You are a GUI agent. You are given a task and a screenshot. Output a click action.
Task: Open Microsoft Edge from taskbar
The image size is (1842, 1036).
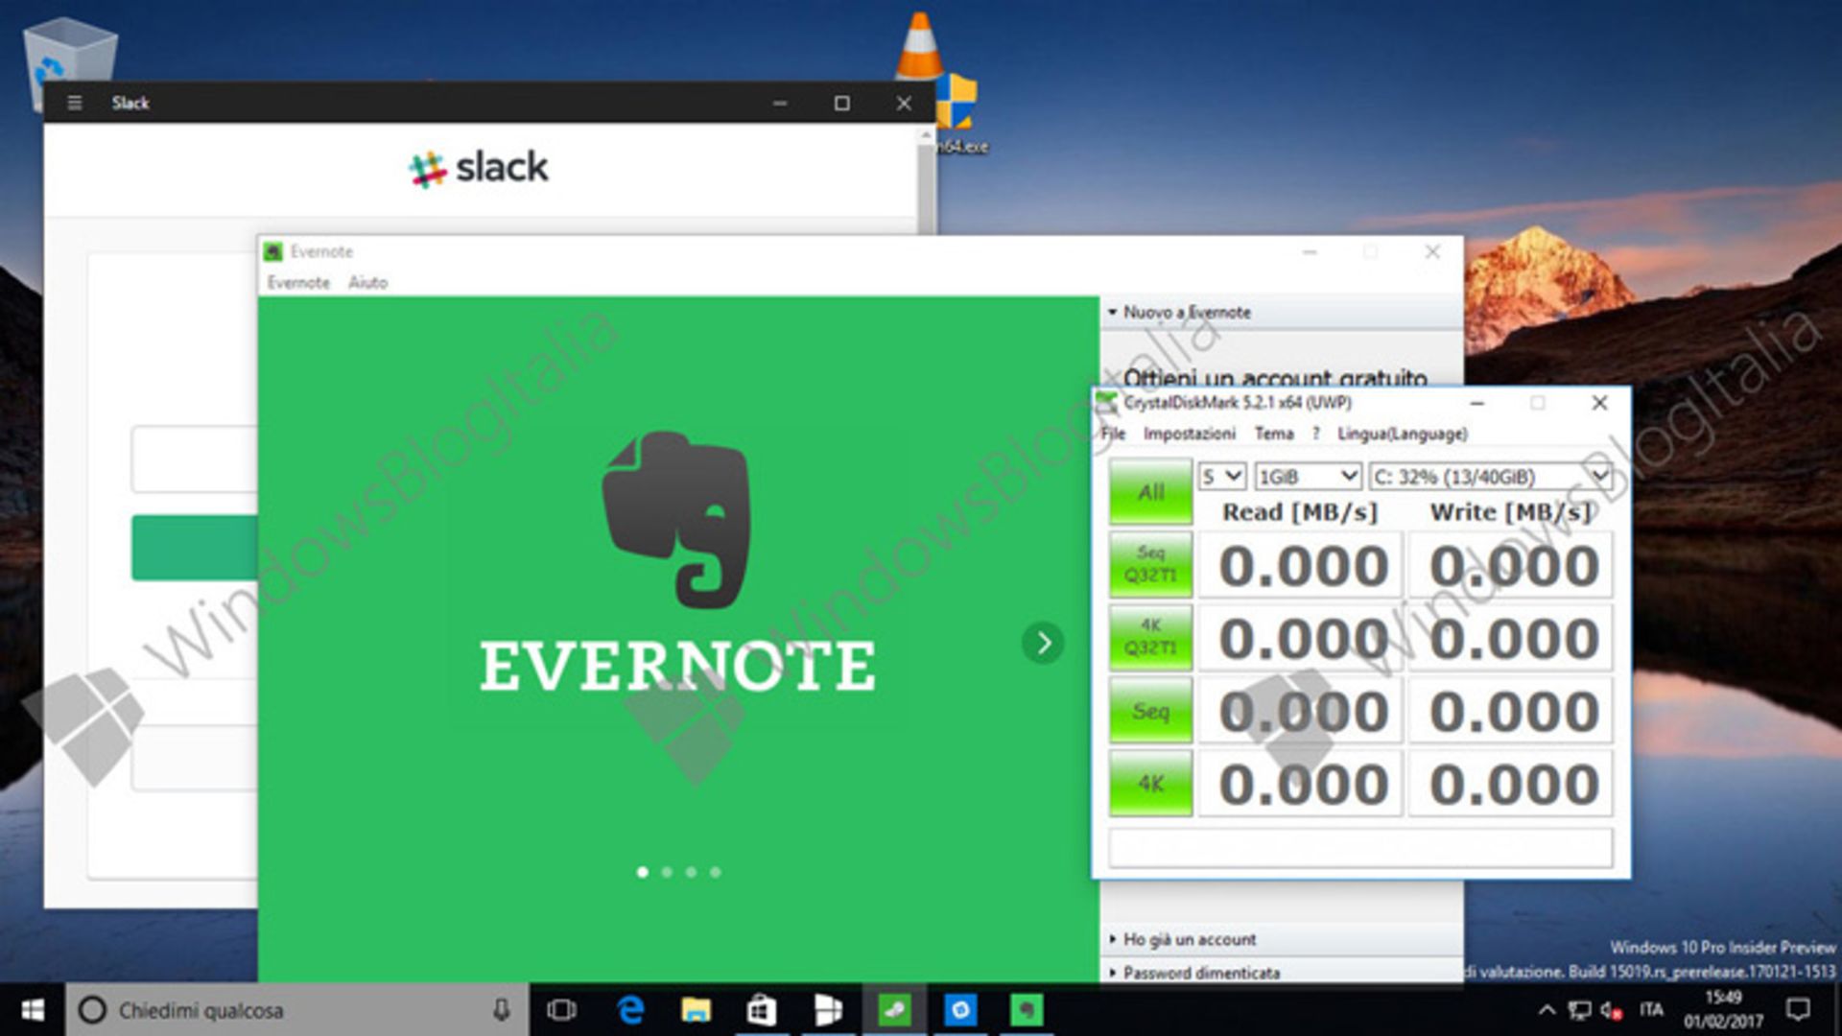[630, 1009]
